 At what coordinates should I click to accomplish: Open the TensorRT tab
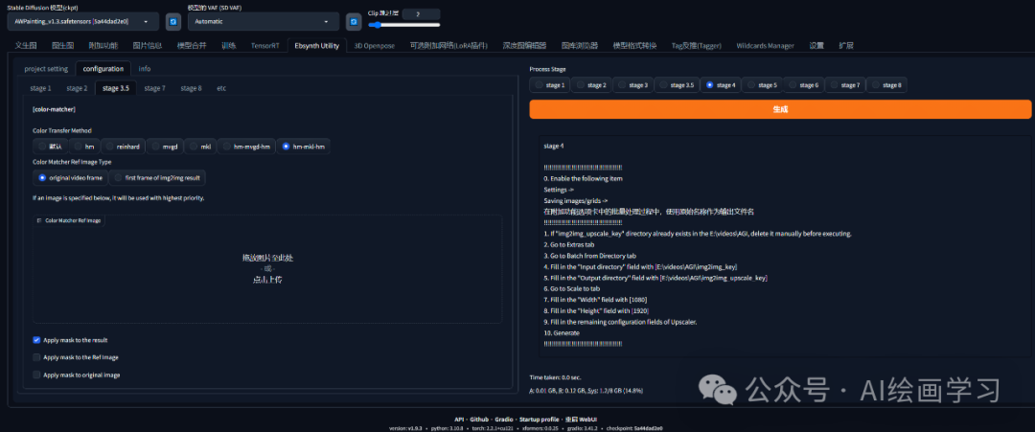point(264,46)
